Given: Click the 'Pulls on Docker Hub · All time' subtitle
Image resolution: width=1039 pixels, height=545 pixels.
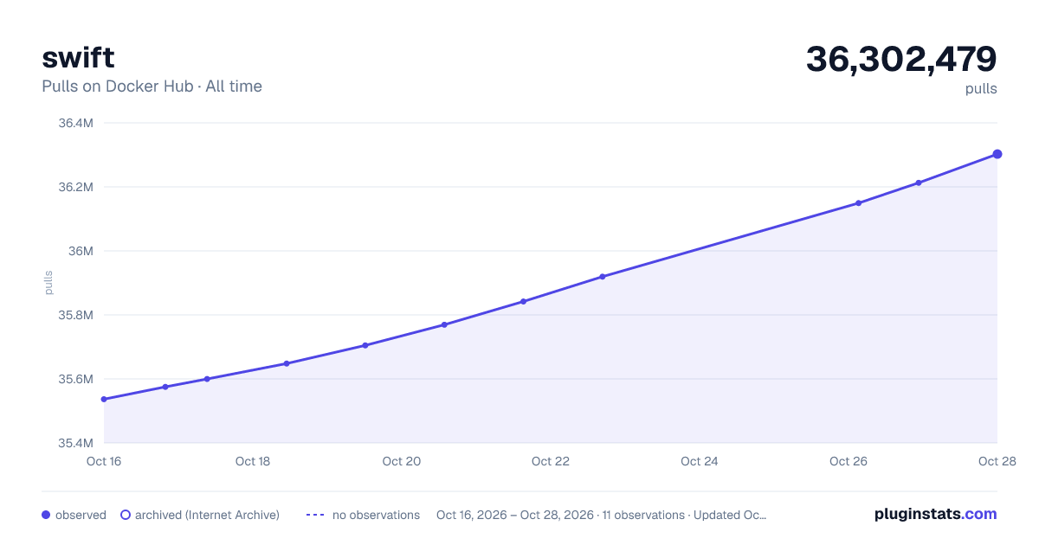Looking at the screenshot, I should point(152,87).
